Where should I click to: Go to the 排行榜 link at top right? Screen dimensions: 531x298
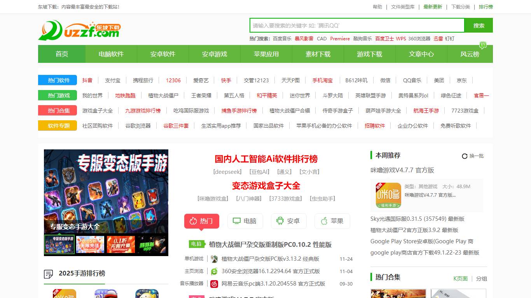coord(486,7)
